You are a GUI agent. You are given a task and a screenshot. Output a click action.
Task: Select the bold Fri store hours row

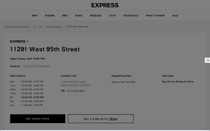(x=27, y=97)
